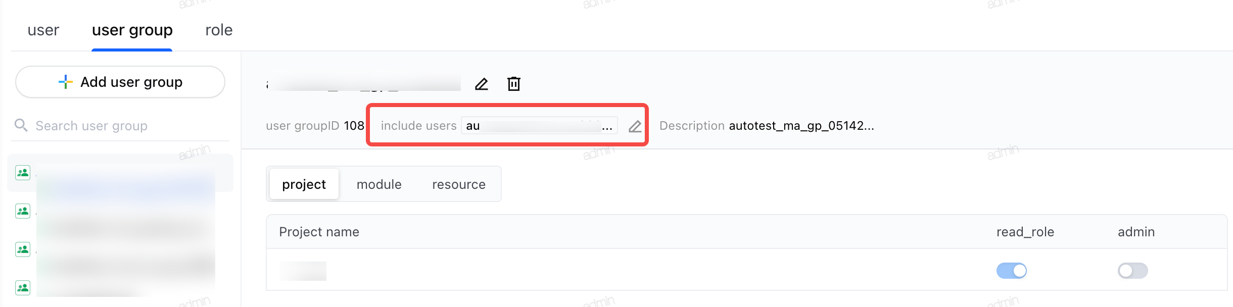
Task: Enable the admin toggle for the project
Action: pos(1132,271)
